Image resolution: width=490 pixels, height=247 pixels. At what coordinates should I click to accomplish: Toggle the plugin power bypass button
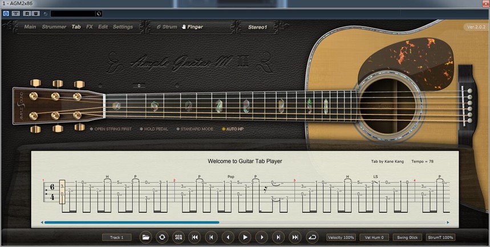(6, 14)
